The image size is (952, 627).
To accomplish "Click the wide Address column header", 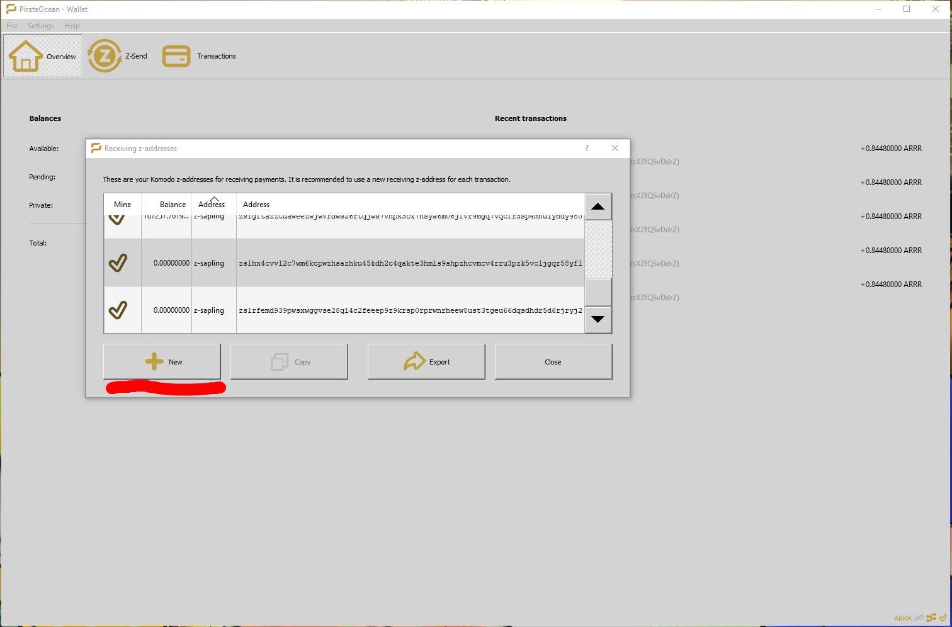I will pyautogui.click(x=411, y=205).
